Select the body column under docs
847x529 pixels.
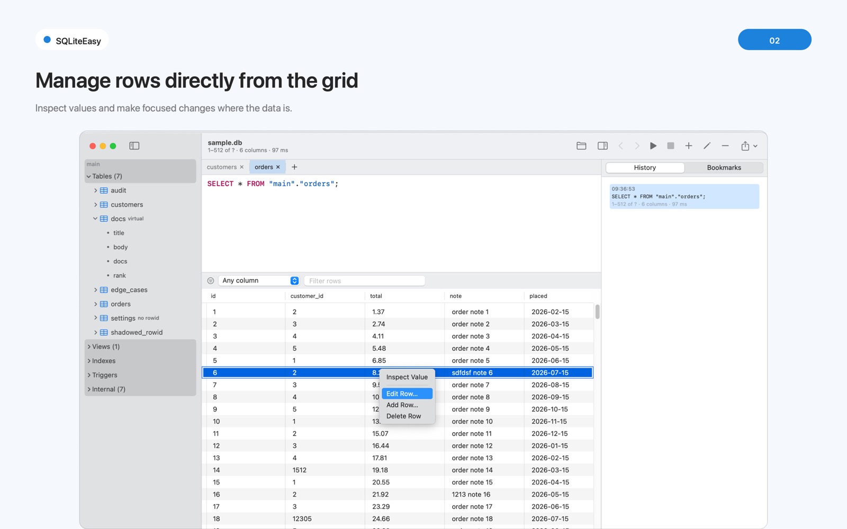point(120,248)
